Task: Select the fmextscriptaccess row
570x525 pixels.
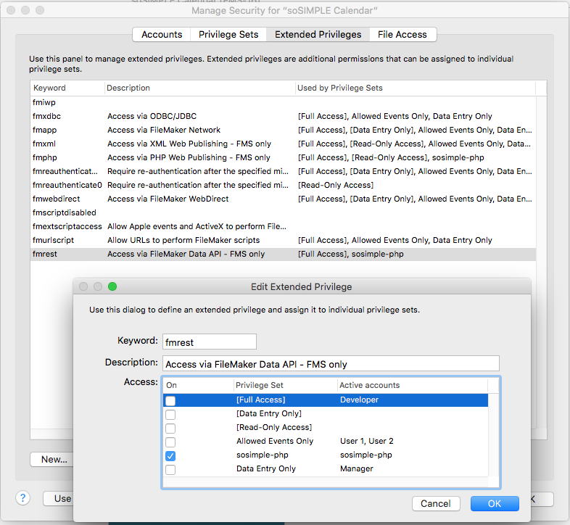Action: click(283, 226)
